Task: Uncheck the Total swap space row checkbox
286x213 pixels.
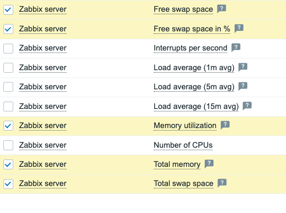Action: [x=8, y=184]
